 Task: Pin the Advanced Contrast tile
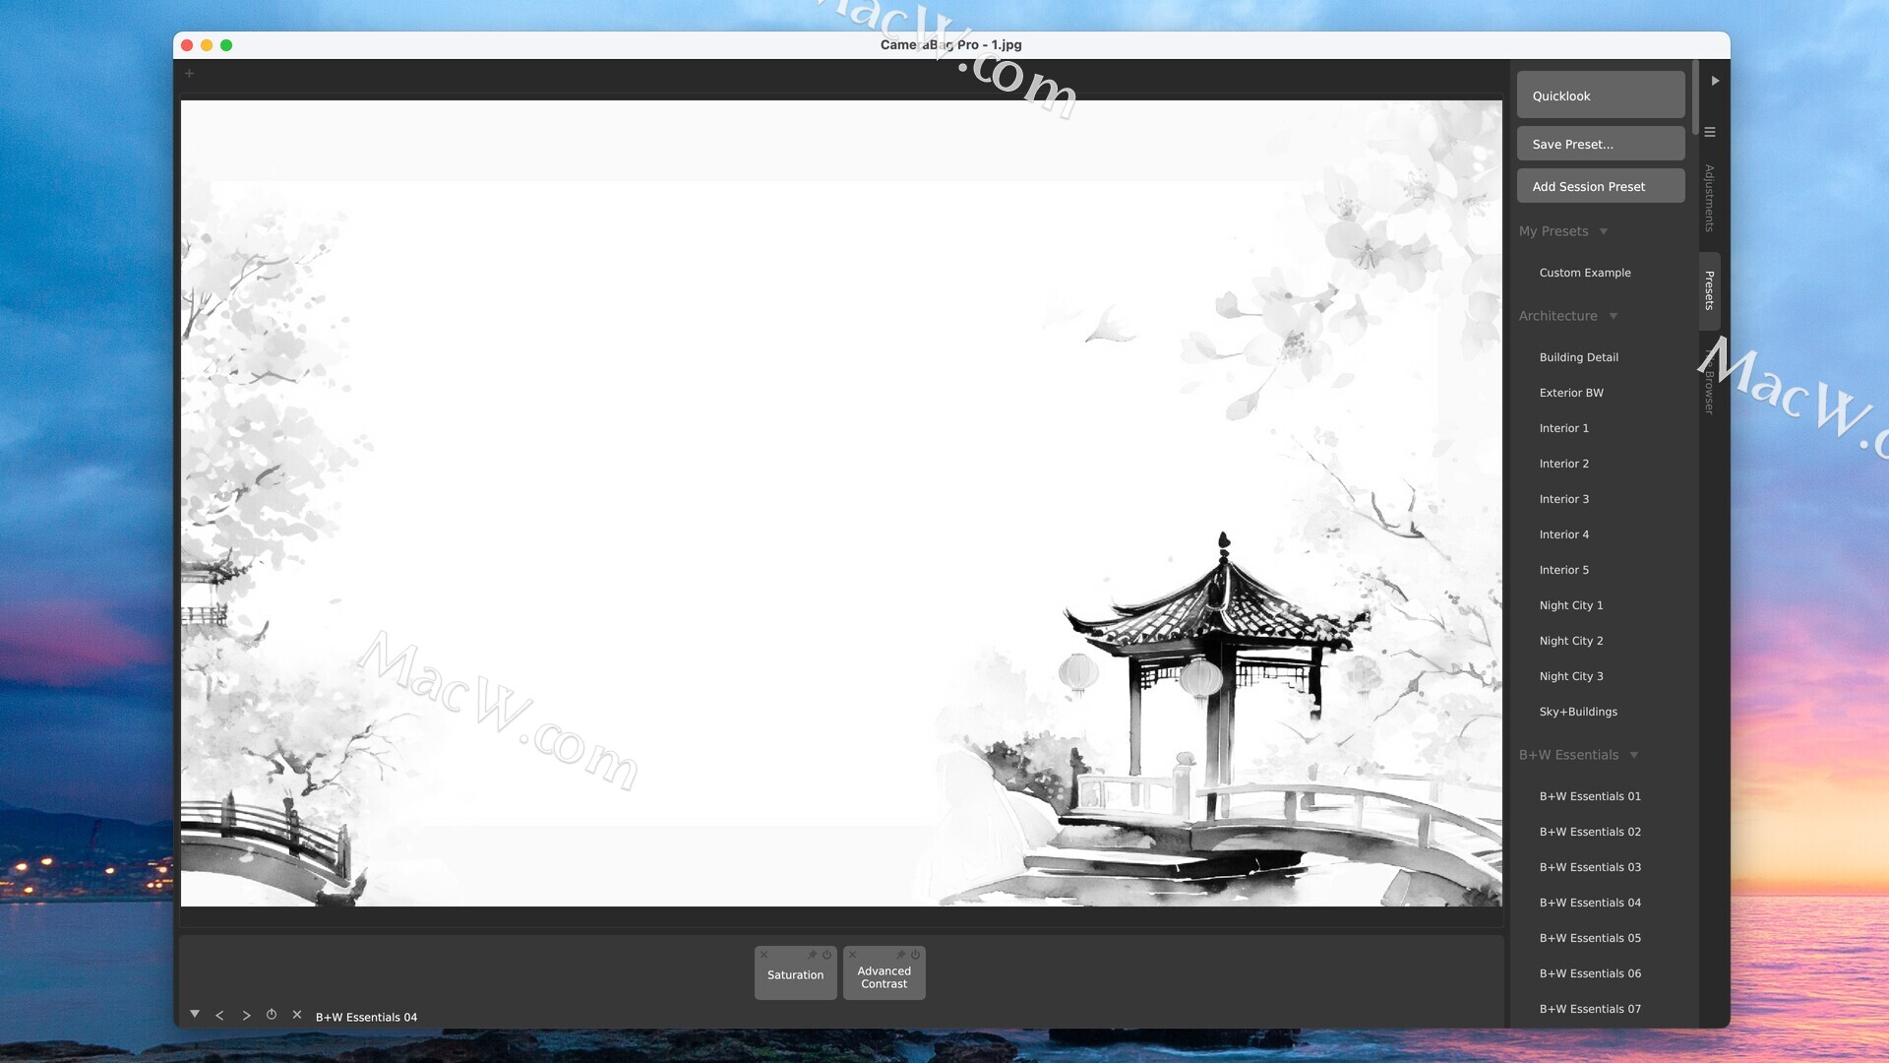[x=901, y=955]
